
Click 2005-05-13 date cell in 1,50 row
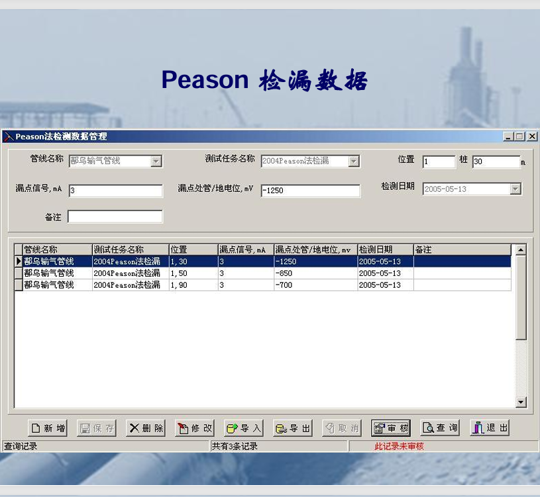point(386,273)
